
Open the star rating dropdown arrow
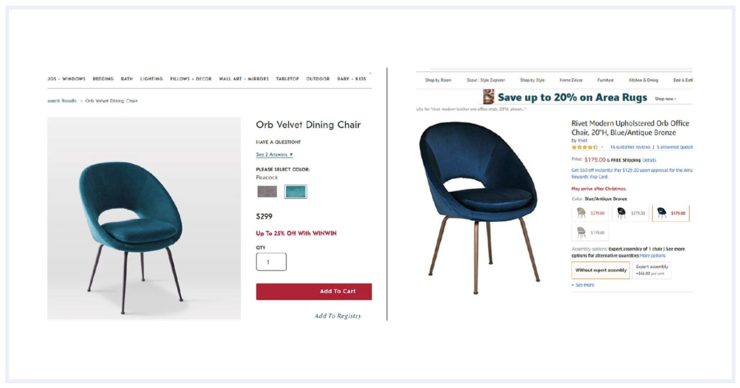pyautogui.click(x=602, y=147)
